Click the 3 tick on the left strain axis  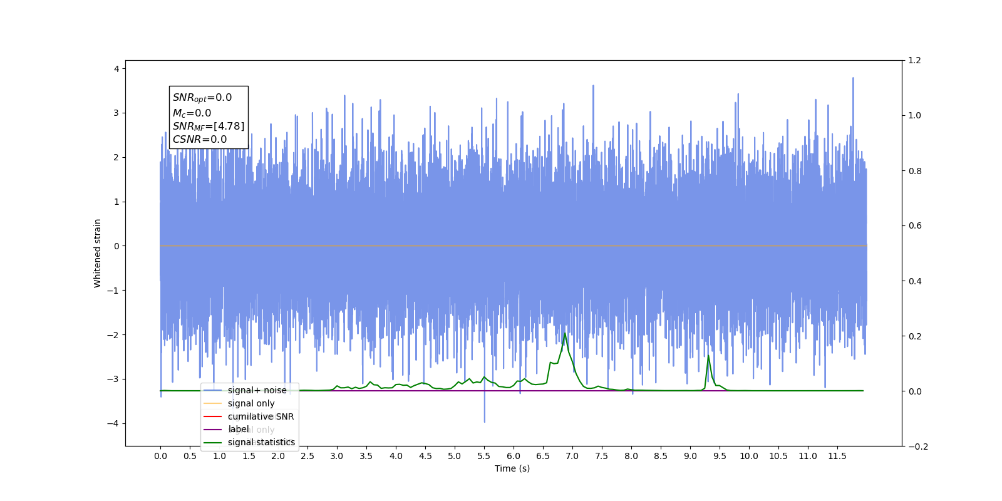tap(116, 113)
